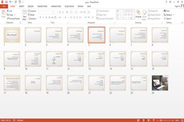Image resolution: width=184 pixels, height=122 pixels.
Task: Select slide 24 thumbnail with laptop photo
Action: (160, 83)
